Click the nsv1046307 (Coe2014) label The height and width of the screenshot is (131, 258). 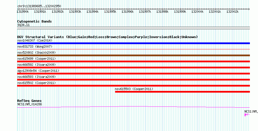tap(35, 40)
